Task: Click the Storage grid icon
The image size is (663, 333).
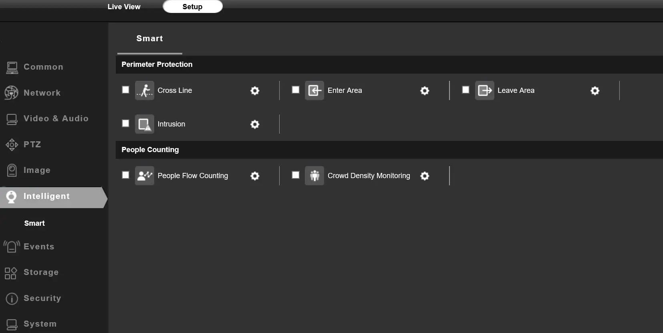Action: (10, 273)
